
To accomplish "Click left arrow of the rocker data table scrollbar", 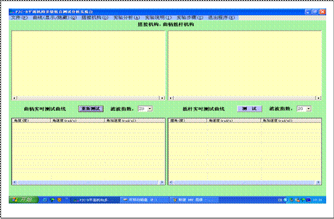I will tap(171, 182).
